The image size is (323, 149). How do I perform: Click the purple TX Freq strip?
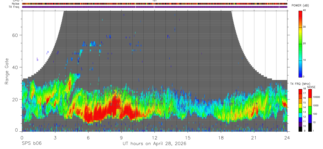pos(155,7)
